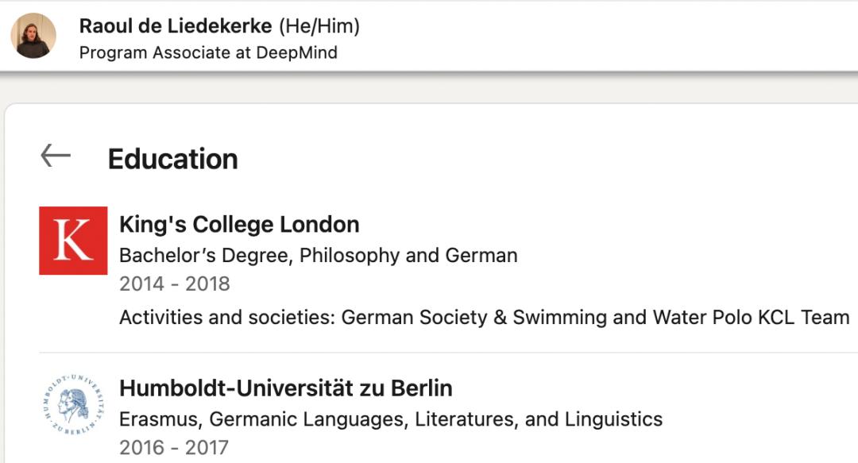Image resolution: width=858 pixels, height=463 pixels.
Task: Click the Bachelor's Degree, Philosophy and German line
Action: (318, 256)
